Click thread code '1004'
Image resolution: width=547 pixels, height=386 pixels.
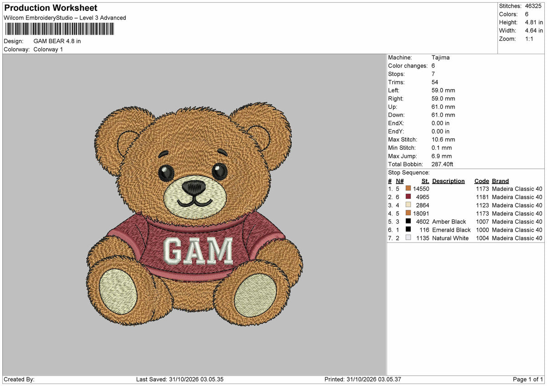(x=482, y=238)
